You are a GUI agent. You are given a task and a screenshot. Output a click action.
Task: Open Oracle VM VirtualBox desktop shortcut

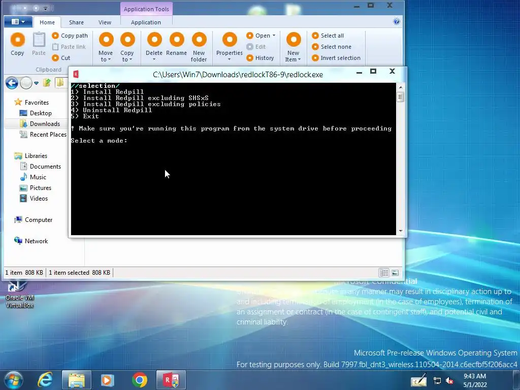tap(19, 295)
